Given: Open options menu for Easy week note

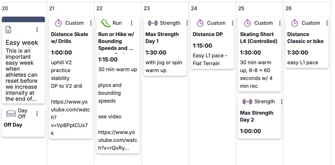Looking at the screenshot, I should (37, 30).
